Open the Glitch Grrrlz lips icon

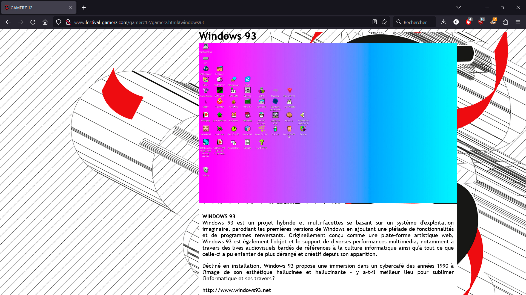click(x=289, y=91)
